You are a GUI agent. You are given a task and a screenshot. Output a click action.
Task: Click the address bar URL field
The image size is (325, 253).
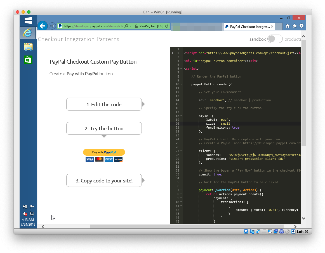(93, 26)
